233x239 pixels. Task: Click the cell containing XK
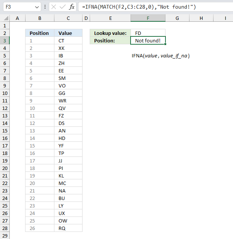click(68, 48)
